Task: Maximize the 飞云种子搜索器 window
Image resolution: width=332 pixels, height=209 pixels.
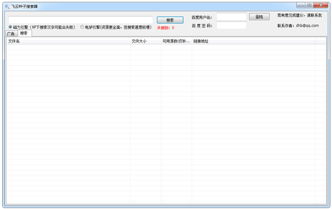Action: point(309,6)
